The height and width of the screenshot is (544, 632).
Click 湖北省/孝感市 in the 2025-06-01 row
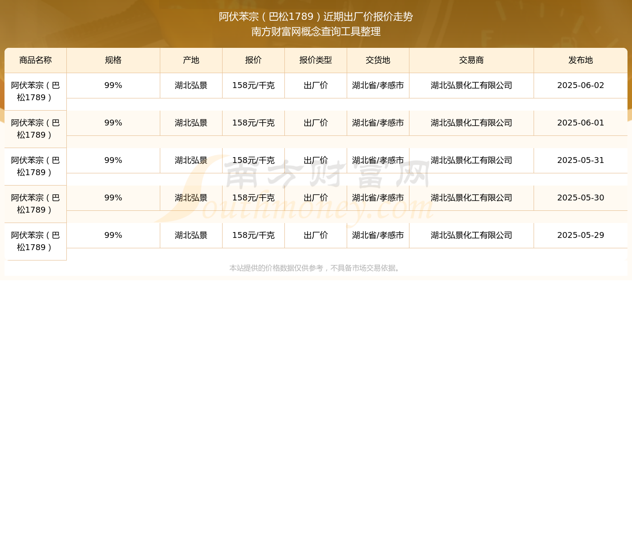tap(378, 123)
